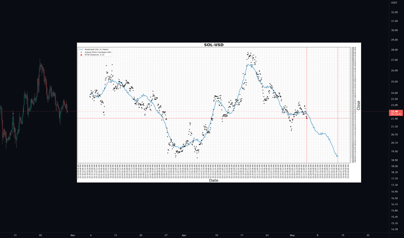Click the 17.70 price axis label
The width and height of the screenshot is (404, 238).
(x=394, y=179)
